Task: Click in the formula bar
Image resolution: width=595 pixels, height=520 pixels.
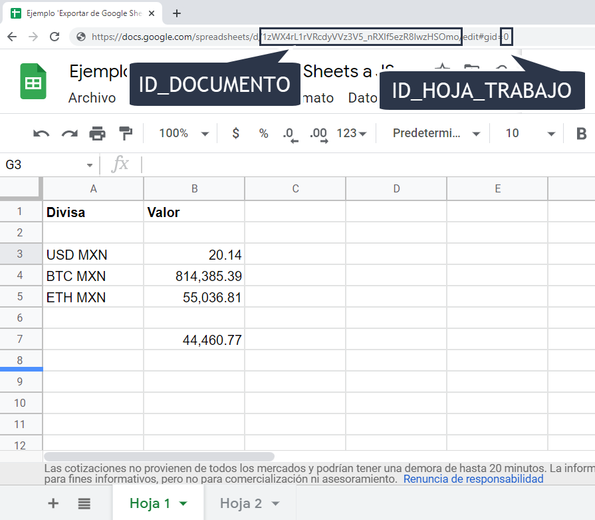Action: [368, 165]
